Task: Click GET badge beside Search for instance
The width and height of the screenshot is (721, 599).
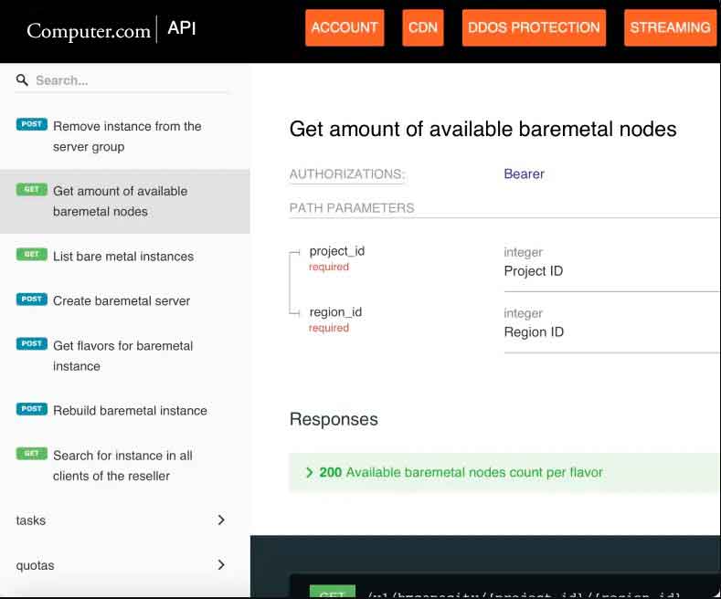Action: pos(31,454)
